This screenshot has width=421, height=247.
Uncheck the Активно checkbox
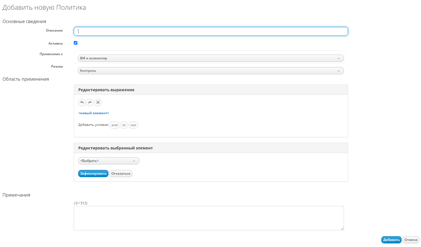coord(75,43)
